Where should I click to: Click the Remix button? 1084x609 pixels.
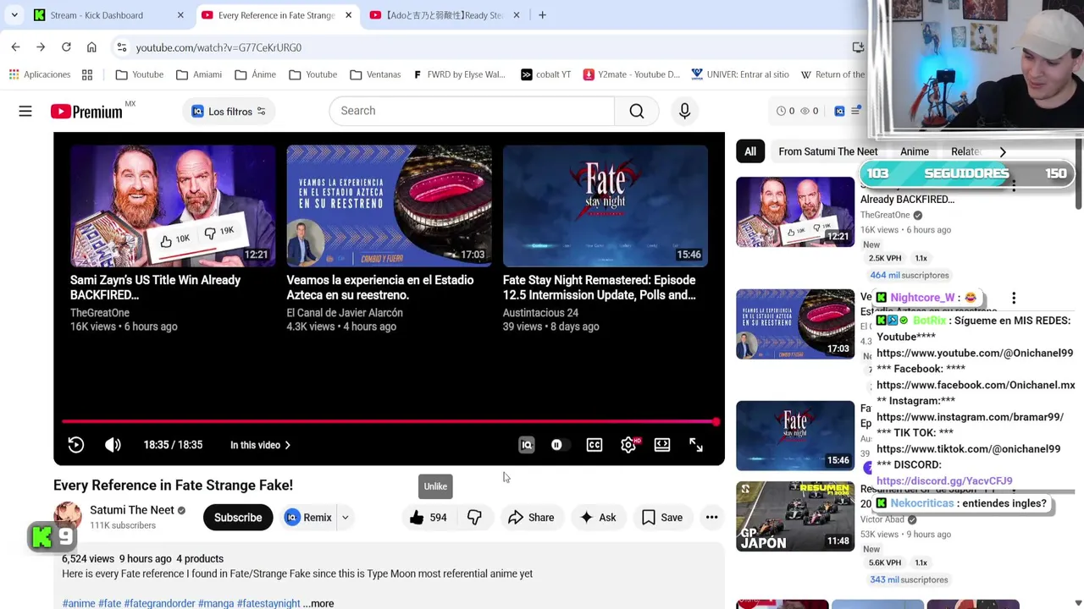[308, 518]
